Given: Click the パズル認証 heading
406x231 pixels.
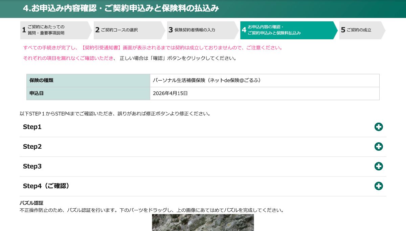Looking at the screenshot, I should pos(31,203).
